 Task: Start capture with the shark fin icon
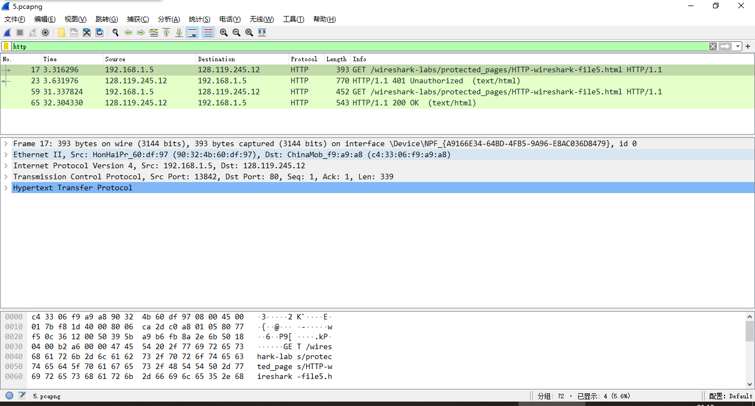(x=8, y=33)
